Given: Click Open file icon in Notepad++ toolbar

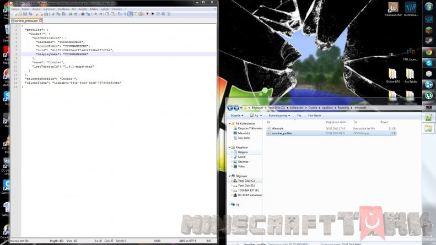Looking at the screenshot, I should [x=20, y=14].
